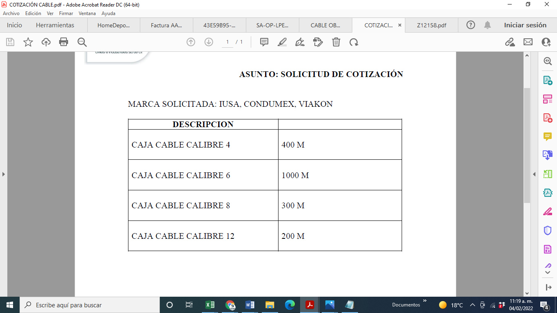557x313 pixels.
Task: Switch to the Factura AA... tab
Action: [166, 25]
